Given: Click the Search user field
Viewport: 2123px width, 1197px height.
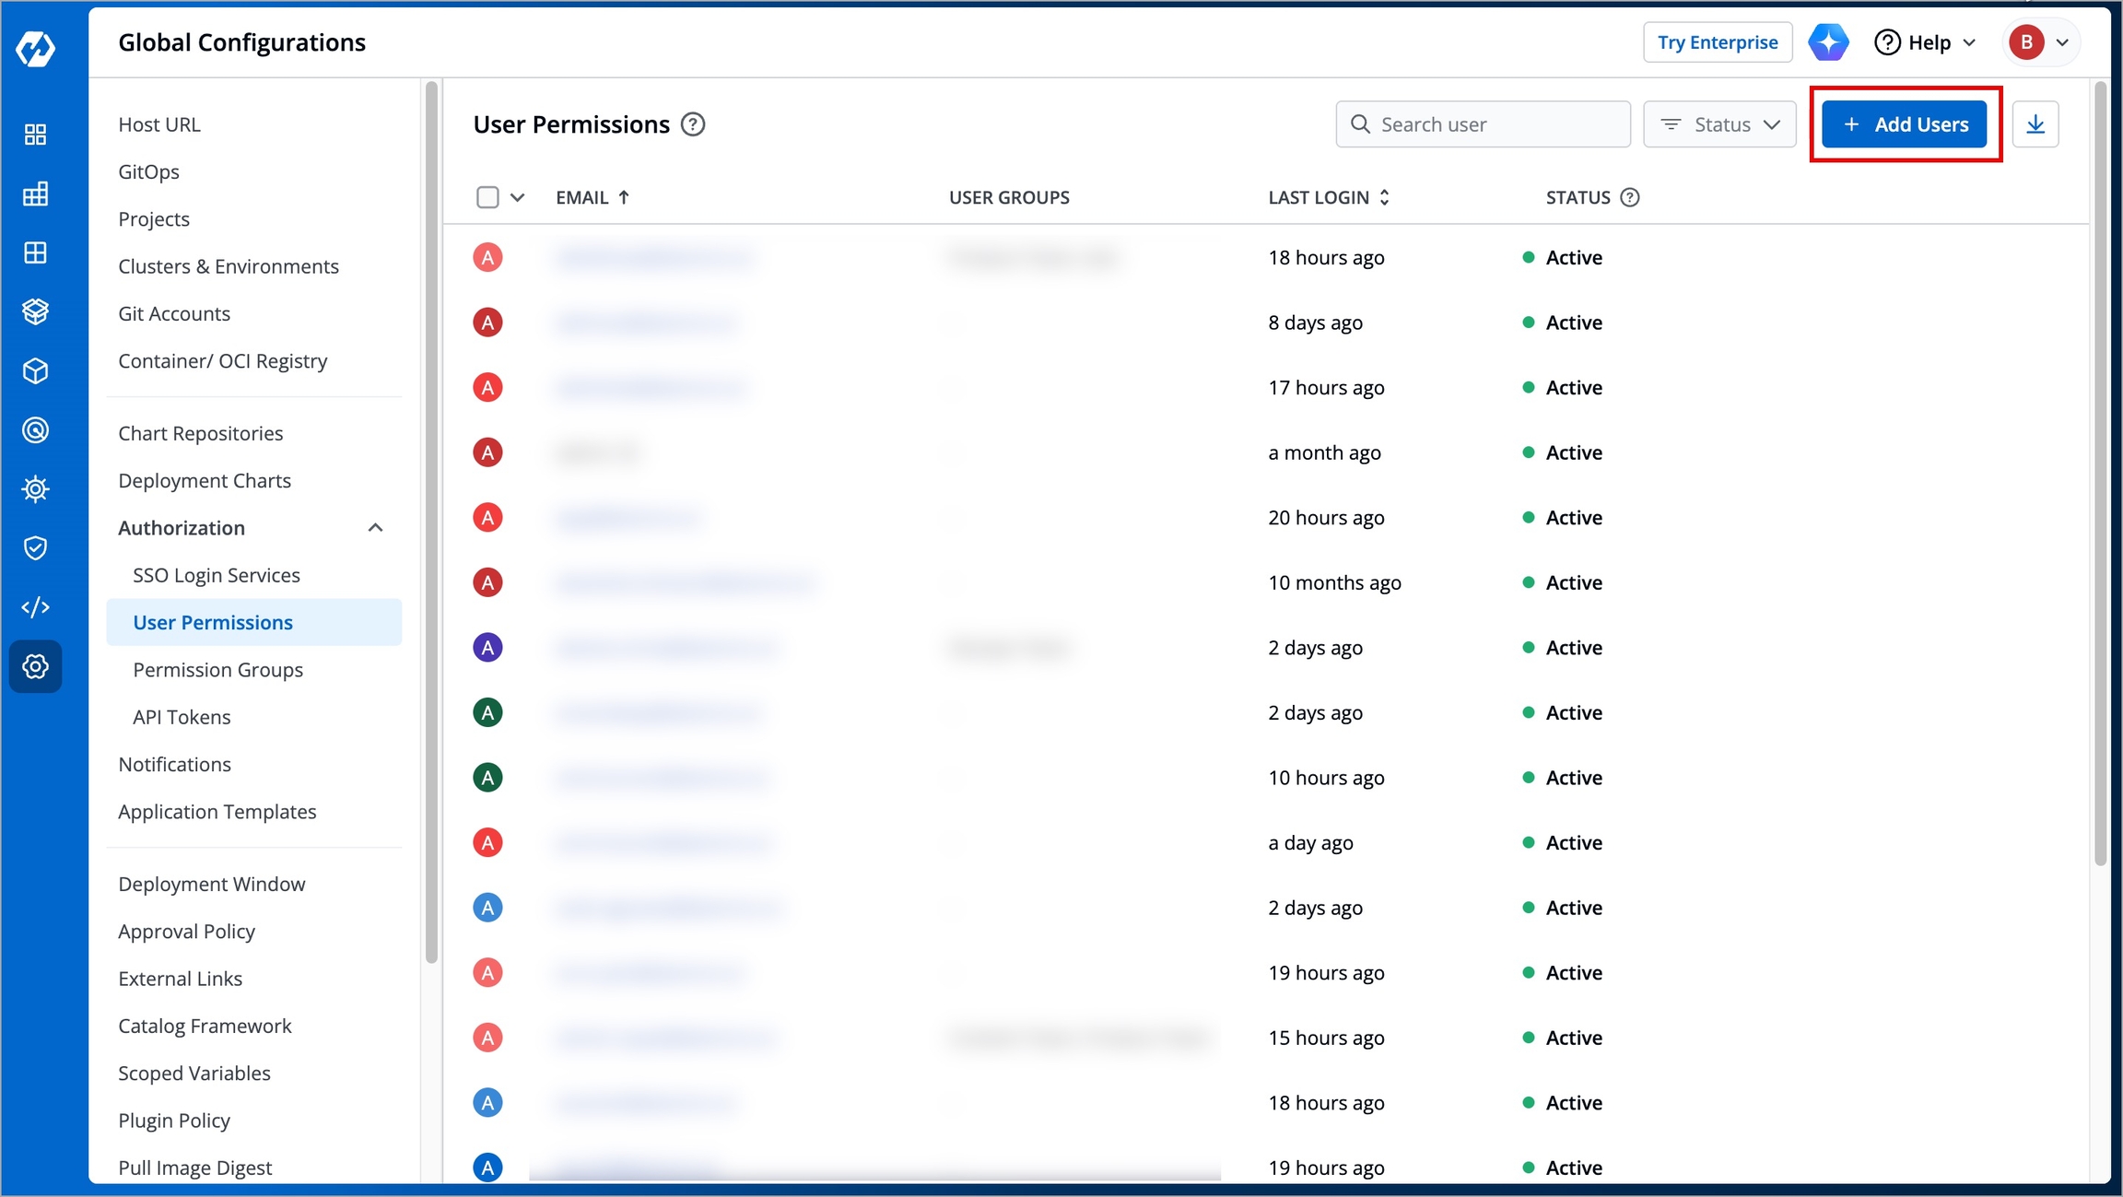Looking at the screenshot, I should click(1483, 124).
